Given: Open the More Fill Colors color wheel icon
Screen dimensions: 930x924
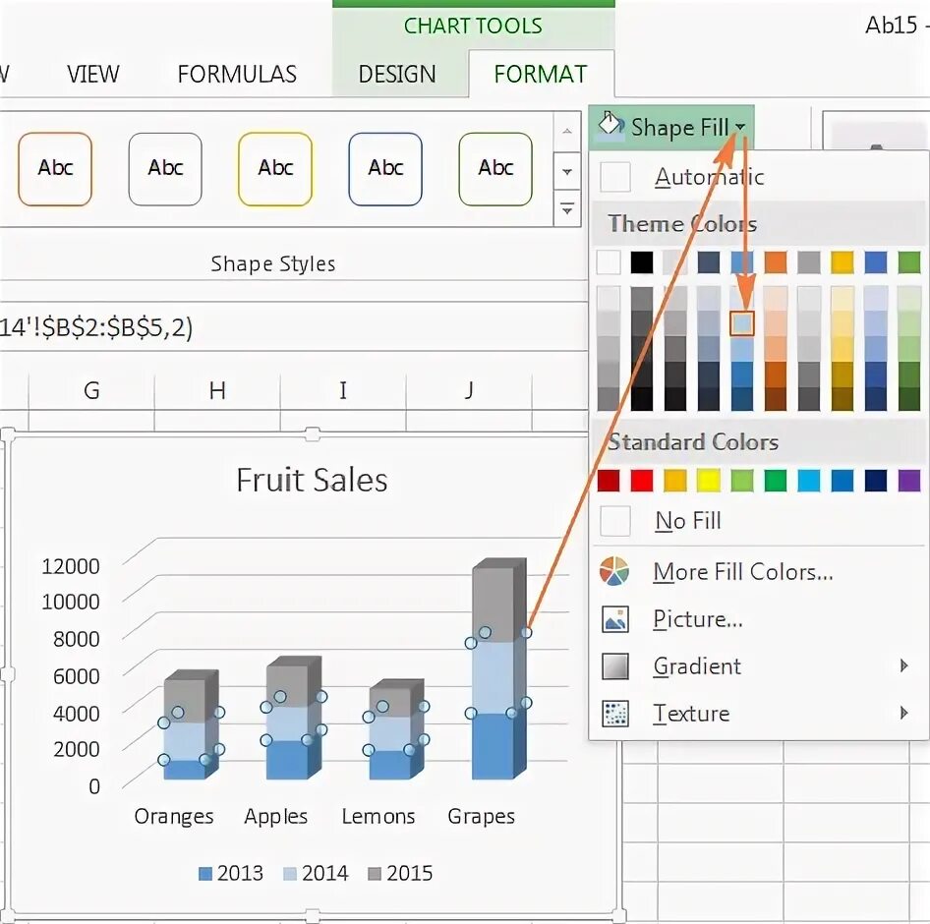Looking at the screenshot, I should click(x=614, y=572).
